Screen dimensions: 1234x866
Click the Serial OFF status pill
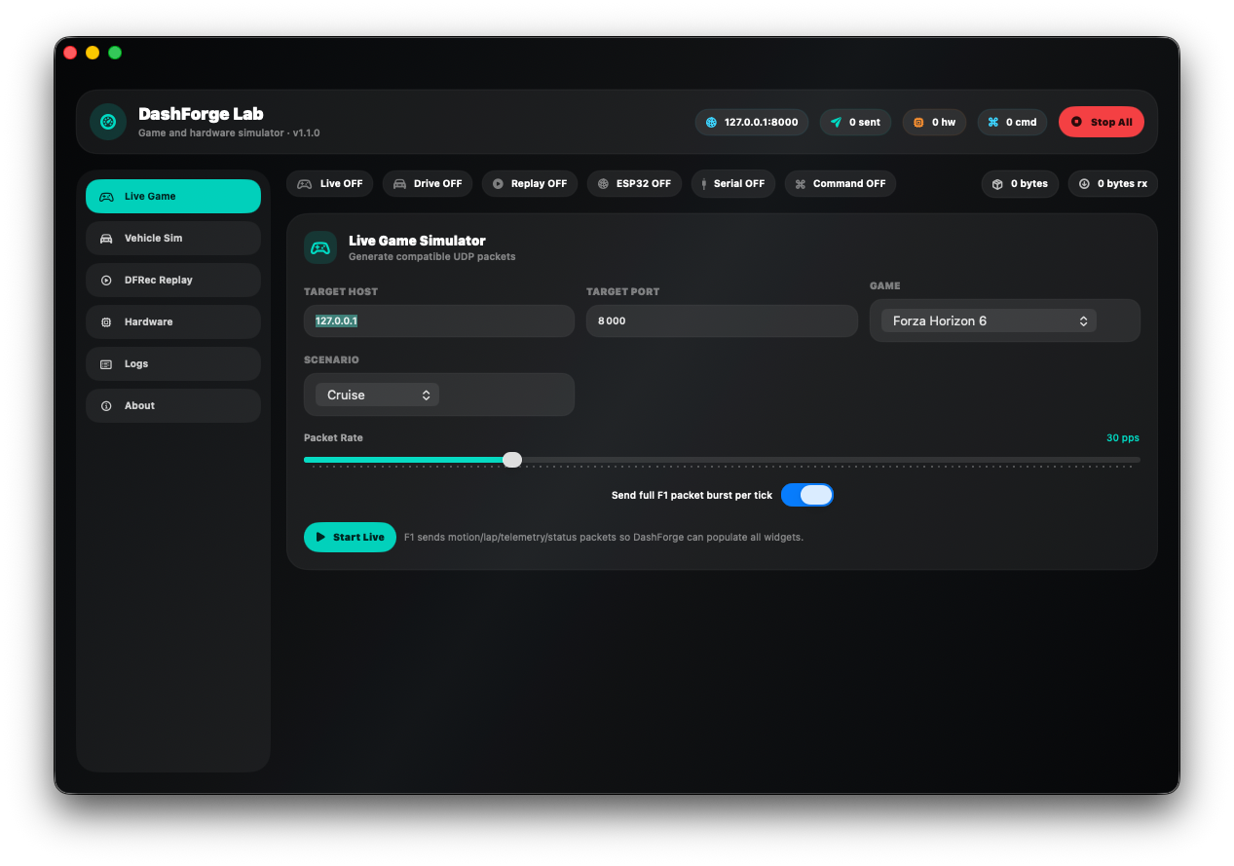tap(733, 183)
